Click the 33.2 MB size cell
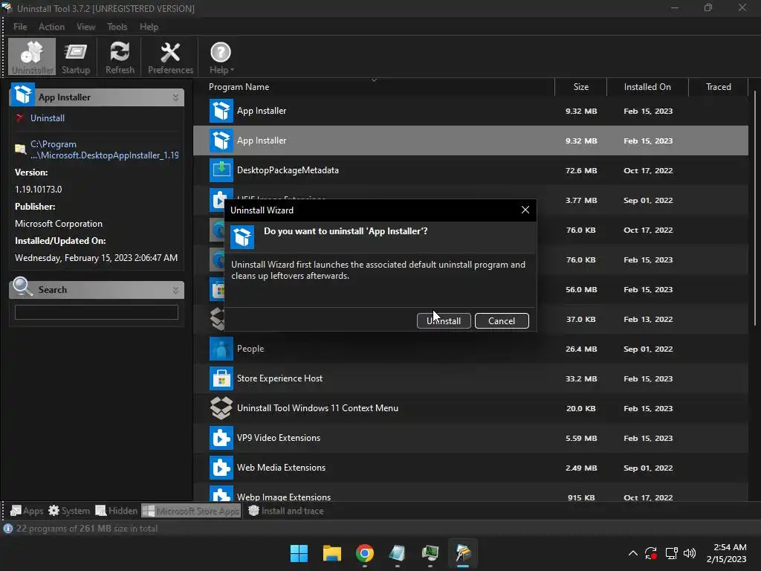761x571 pixels. [x=581, y=378]
